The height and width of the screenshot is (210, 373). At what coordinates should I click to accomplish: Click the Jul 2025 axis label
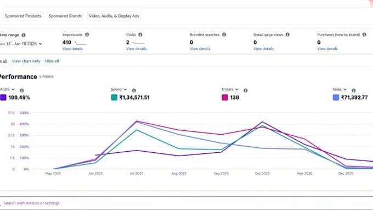(x=137, y=174)
